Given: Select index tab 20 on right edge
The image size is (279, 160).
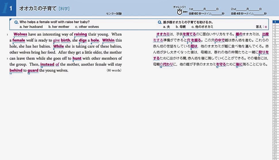Looking at the screenshot, I should coord(275,72).
